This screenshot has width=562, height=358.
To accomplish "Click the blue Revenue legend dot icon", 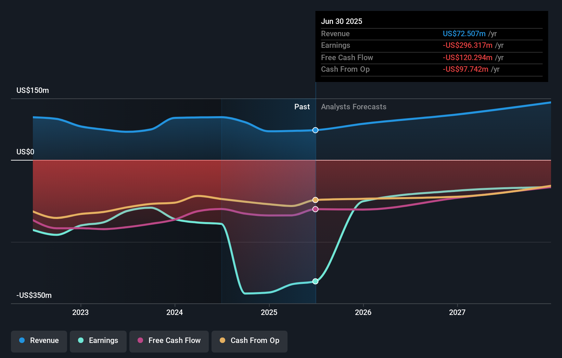I will coord(22,341).
